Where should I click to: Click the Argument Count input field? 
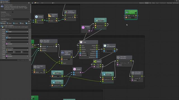20,19
